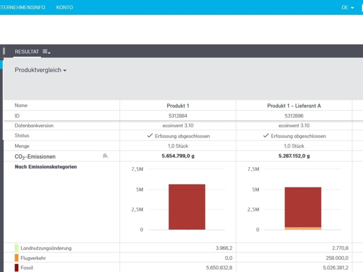Image resolution: width=363 pixels, height=272 pixels.
Task: Select the Produkt 1 column header
Action: tap(178, 106)
